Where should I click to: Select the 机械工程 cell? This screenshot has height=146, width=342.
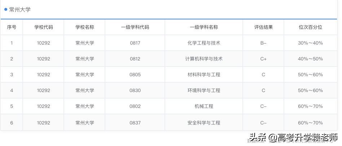click(204, 106)
